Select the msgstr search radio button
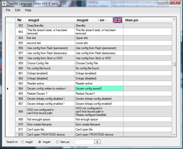This screenshot has height=149, width=183. [40, 142]
